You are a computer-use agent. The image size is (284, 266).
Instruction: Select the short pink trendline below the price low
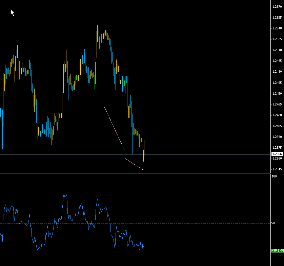(134, 164)
